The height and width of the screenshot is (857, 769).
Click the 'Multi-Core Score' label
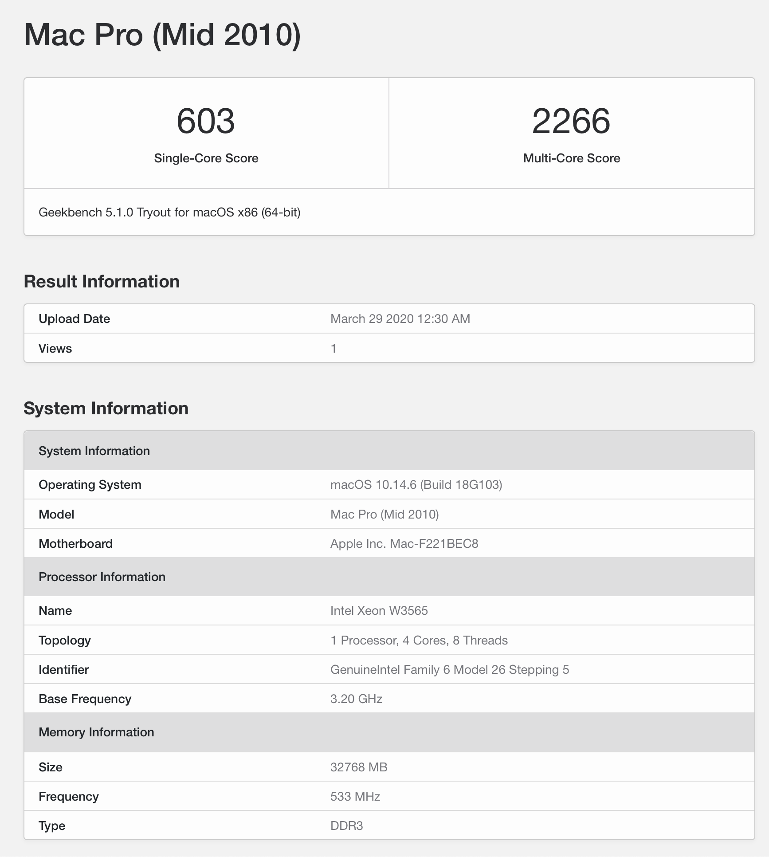tap(572, 158)
